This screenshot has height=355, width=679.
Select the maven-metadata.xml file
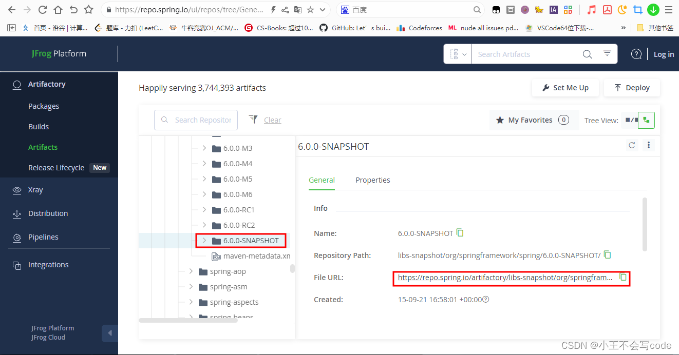coord(251,256)
